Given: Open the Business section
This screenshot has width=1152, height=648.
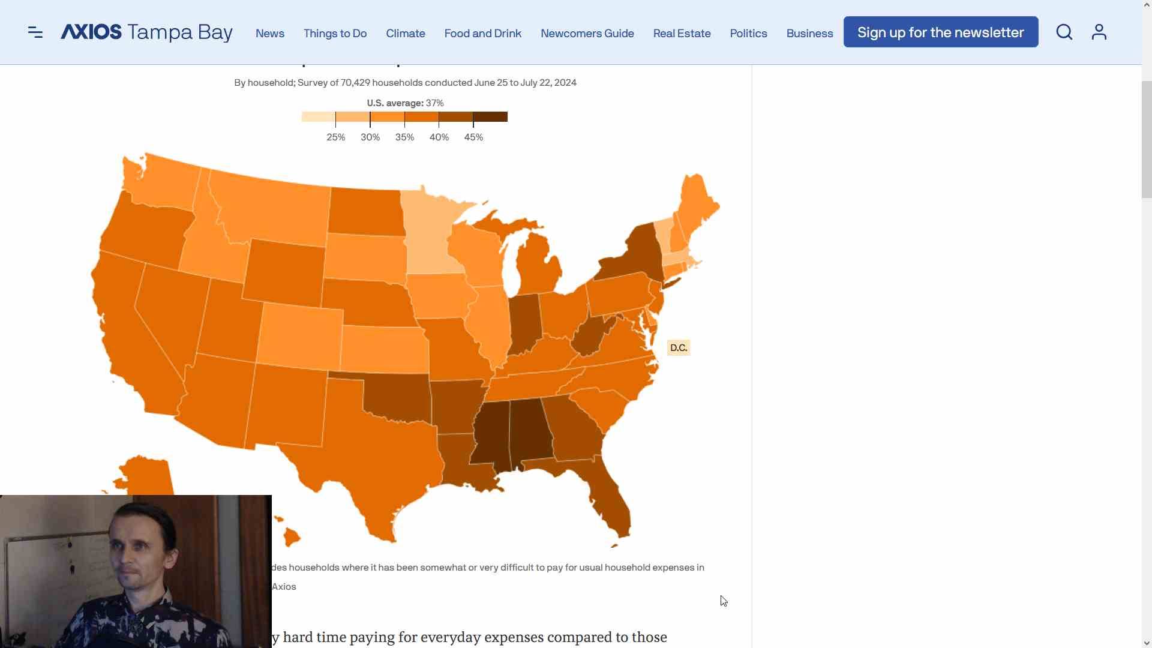Looking at the screenshot, I should (x=809, y=34).
